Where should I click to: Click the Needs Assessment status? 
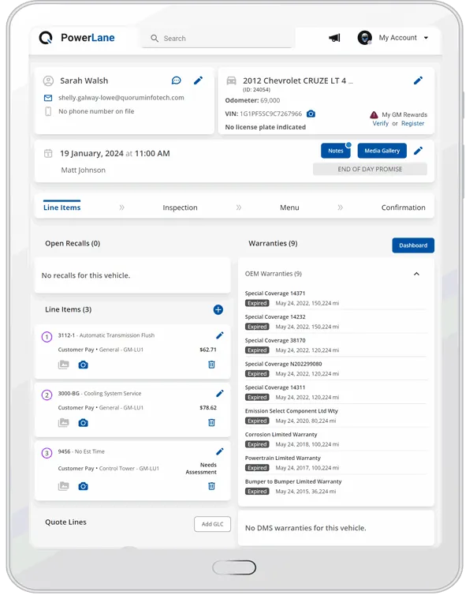point(201,468)
